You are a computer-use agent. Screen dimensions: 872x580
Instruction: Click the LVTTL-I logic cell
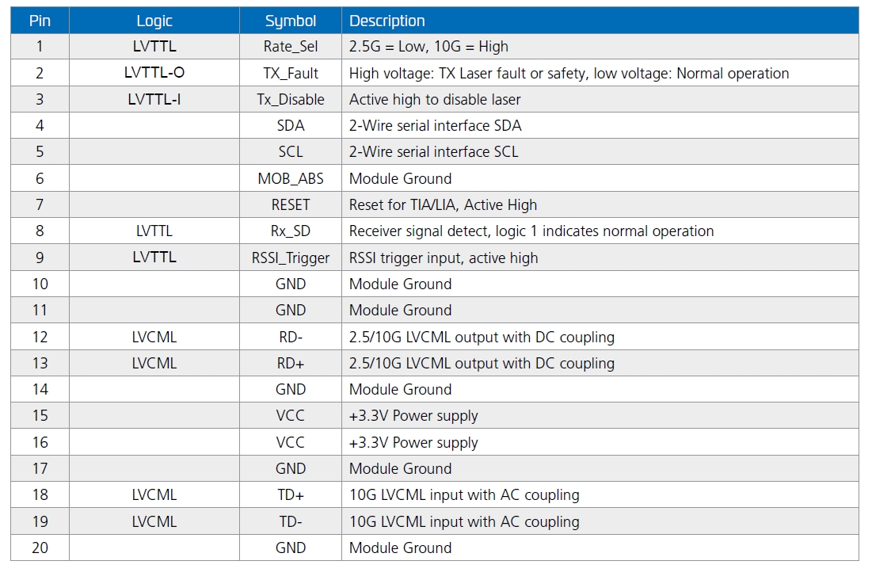pos(154,99)
